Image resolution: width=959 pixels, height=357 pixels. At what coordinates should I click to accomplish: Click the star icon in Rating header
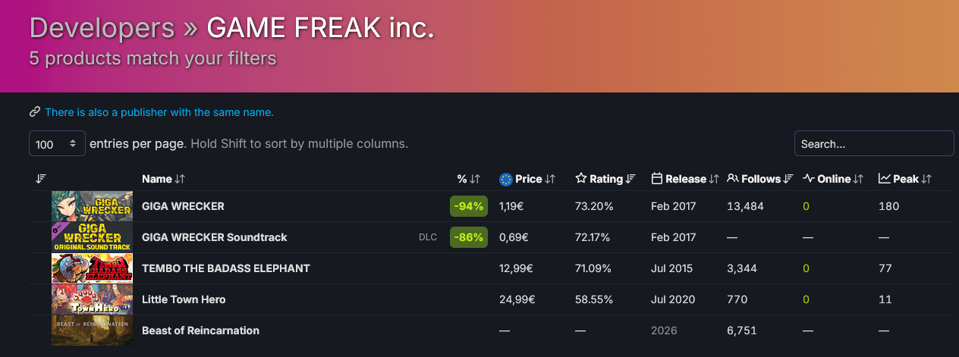click(581, 179)
